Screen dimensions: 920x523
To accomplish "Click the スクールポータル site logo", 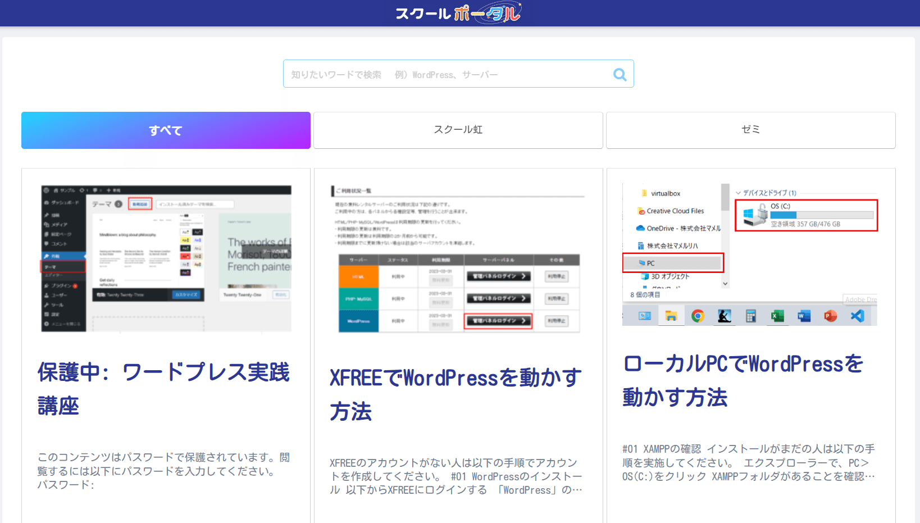I will pos(458,13).
